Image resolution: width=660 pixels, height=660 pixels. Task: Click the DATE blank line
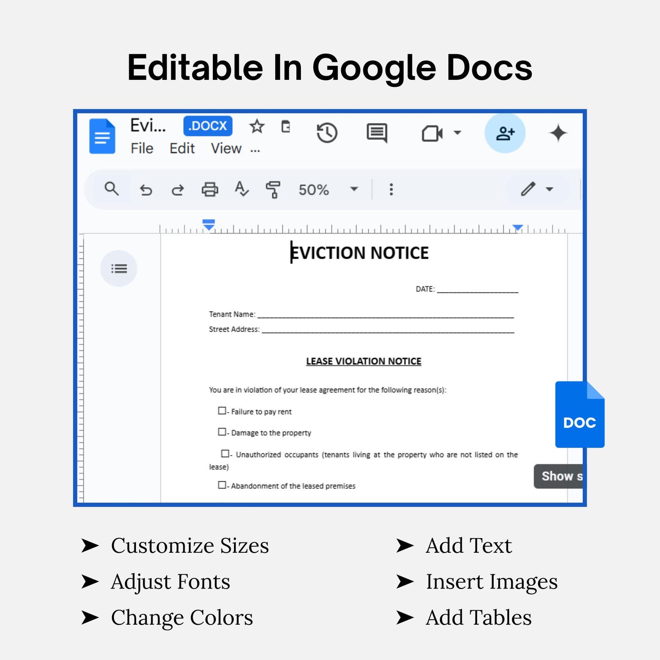(x=478, y=289)
